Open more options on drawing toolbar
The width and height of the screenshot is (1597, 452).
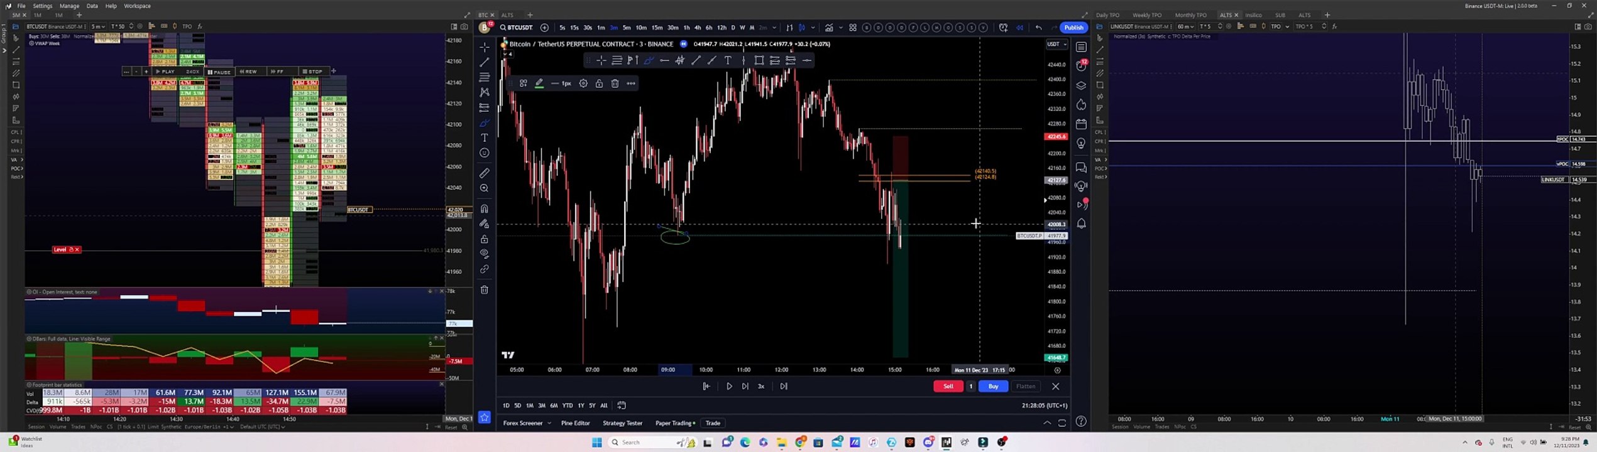tap(630, 83)
